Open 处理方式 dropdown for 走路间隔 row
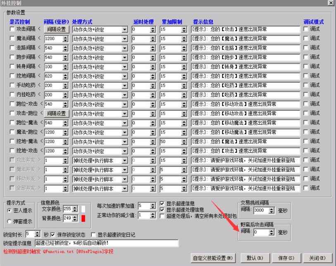This screenshot has width=336, height=266. pyautogui.click(x=125, y=48)
